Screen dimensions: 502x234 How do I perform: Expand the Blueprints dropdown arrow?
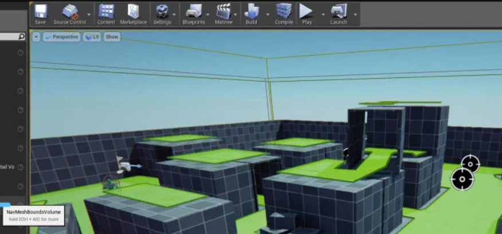click(x=208, y=14)
